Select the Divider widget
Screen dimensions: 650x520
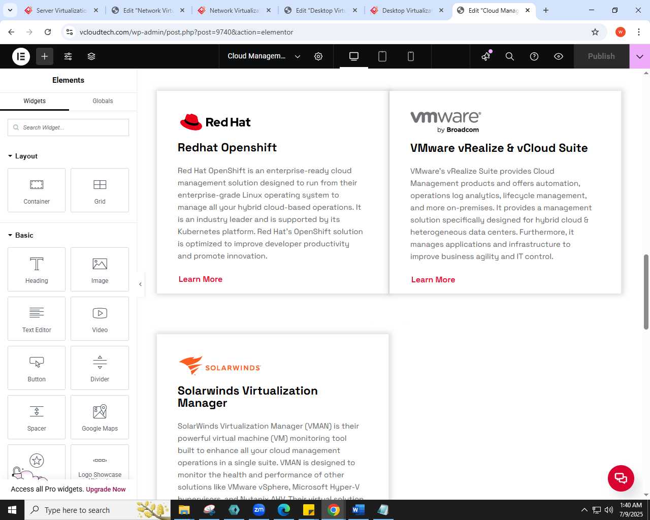[x=100, y=368]
